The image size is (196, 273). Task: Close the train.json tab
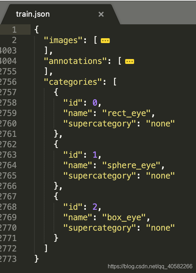(x=101, y=14)
